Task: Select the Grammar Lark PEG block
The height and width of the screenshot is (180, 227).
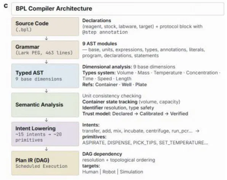Action: click(45, 50)
